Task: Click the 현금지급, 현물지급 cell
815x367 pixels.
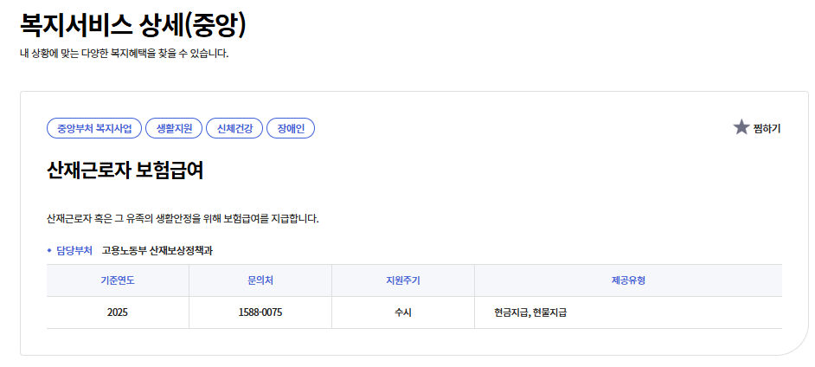Action: pos(530,312)
